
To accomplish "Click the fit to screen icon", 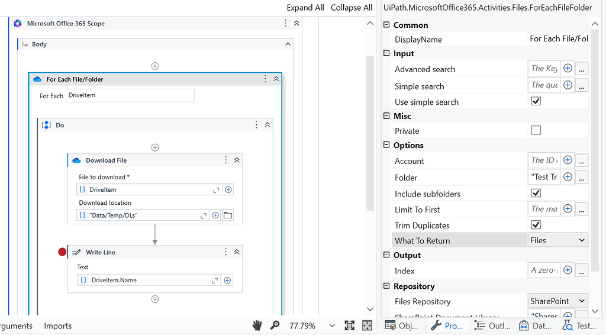I will 350,326.
